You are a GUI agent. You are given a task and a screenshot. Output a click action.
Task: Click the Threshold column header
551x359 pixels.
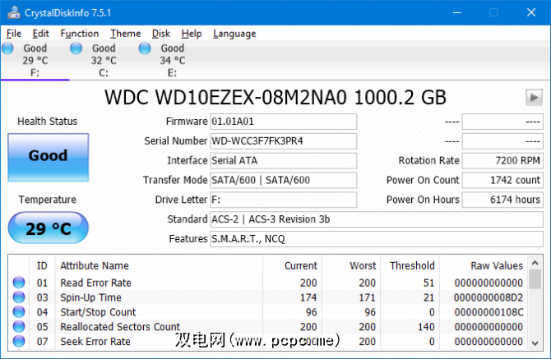[410, 265]
